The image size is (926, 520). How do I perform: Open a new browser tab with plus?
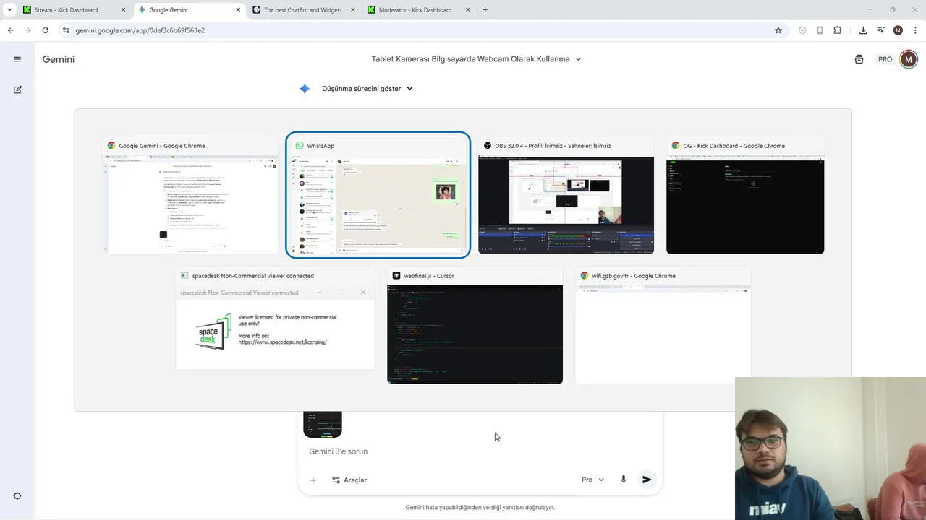[485, 10]
